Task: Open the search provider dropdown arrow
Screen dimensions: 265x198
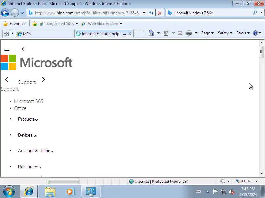Action: coord(262,13)
